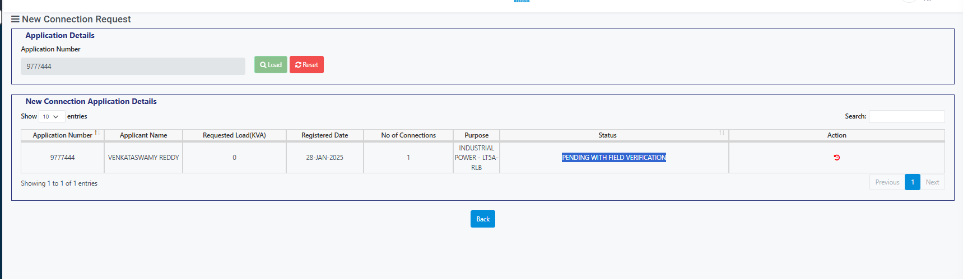Open the Show entries dropdown
The image size is (963, 279).
point(51,117)
